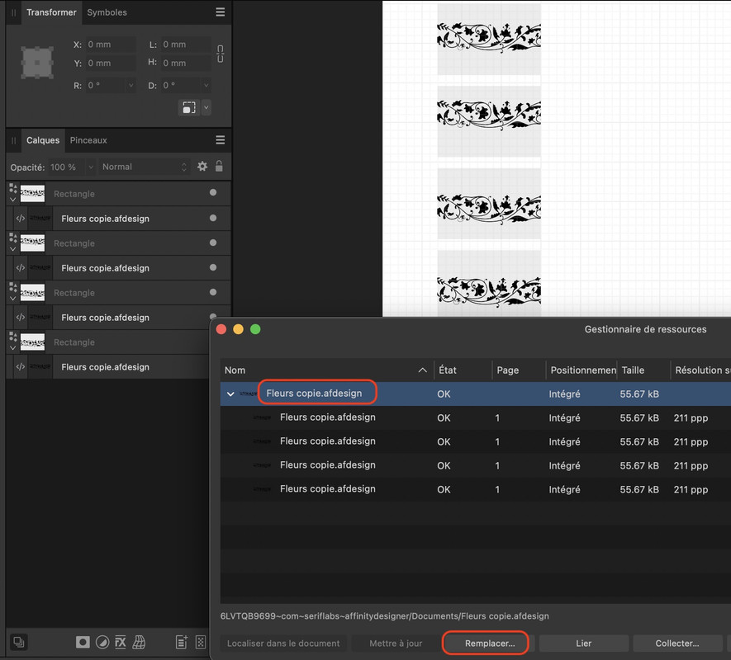Click the anchor point selector grid
731x660 pixels.
click(x=37, y=63)
